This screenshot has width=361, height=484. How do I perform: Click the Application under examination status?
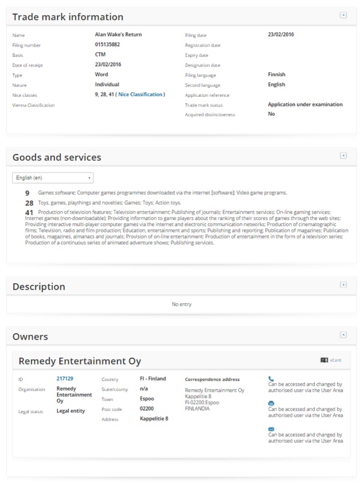(x=305, y=105)
